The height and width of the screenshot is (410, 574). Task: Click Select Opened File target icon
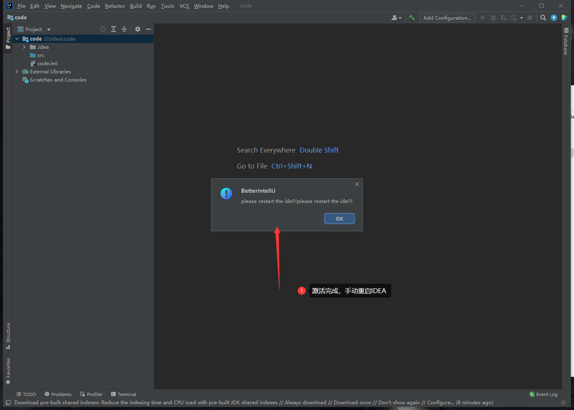pyautogui.click(x=103, y=29)
